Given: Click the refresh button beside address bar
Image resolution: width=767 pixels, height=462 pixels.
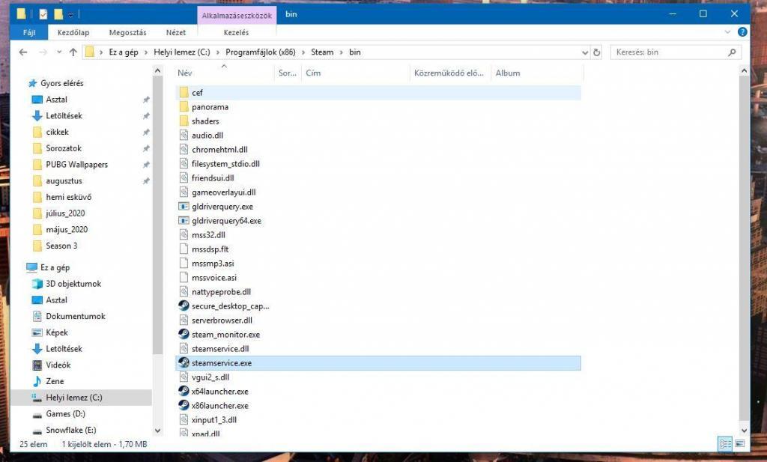Looking at the screenshot, I should [x=597, y=52].
